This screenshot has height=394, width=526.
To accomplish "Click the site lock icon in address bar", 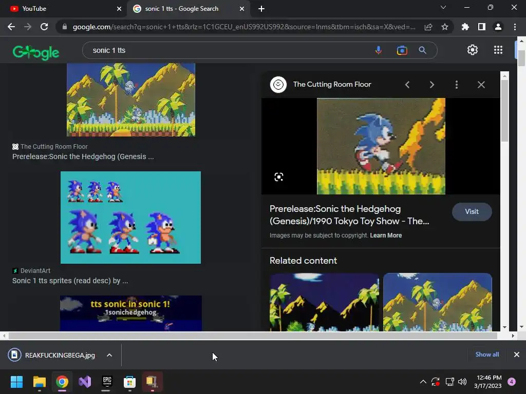I will tap(64, 27).
